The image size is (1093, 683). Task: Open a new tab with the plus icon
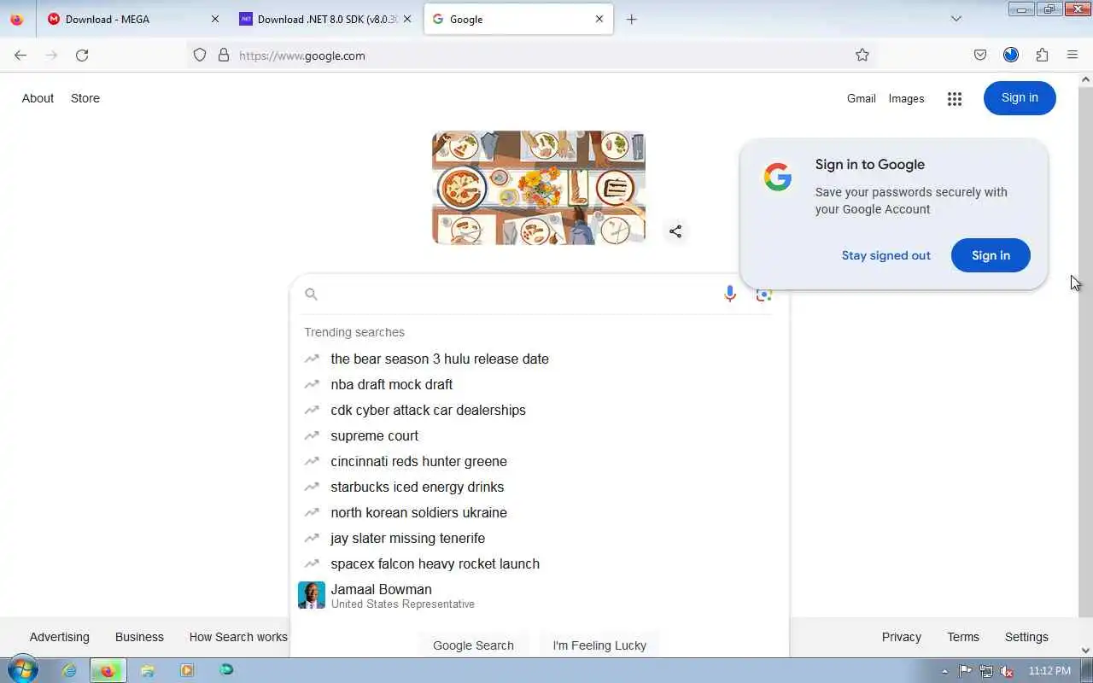(631, 19)
